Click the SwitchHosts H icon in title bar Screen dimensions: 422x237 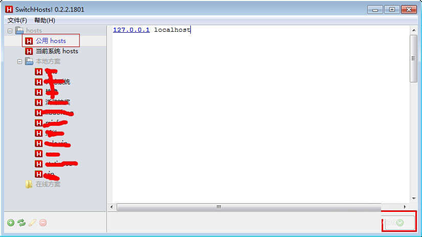pyautogui.click(x=9, y=9)
